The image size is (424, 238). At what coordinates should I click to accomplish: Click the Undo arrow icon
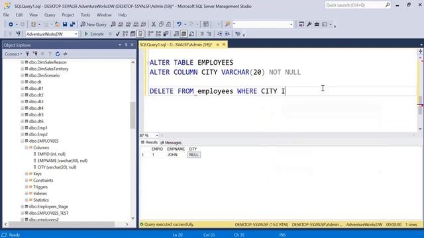[179, 24]
